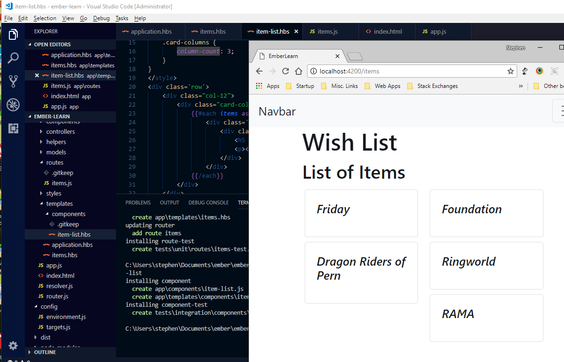This screenshot has height=362, width=564.
Task: Open the Debug view in activity bar
Action: pyautogui.click(x=13, y=105)
